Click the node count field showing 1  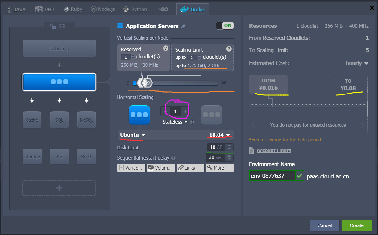[x=175, y=111]
